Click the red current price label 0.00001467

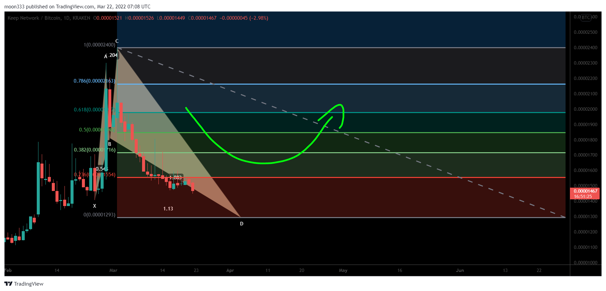585,191
